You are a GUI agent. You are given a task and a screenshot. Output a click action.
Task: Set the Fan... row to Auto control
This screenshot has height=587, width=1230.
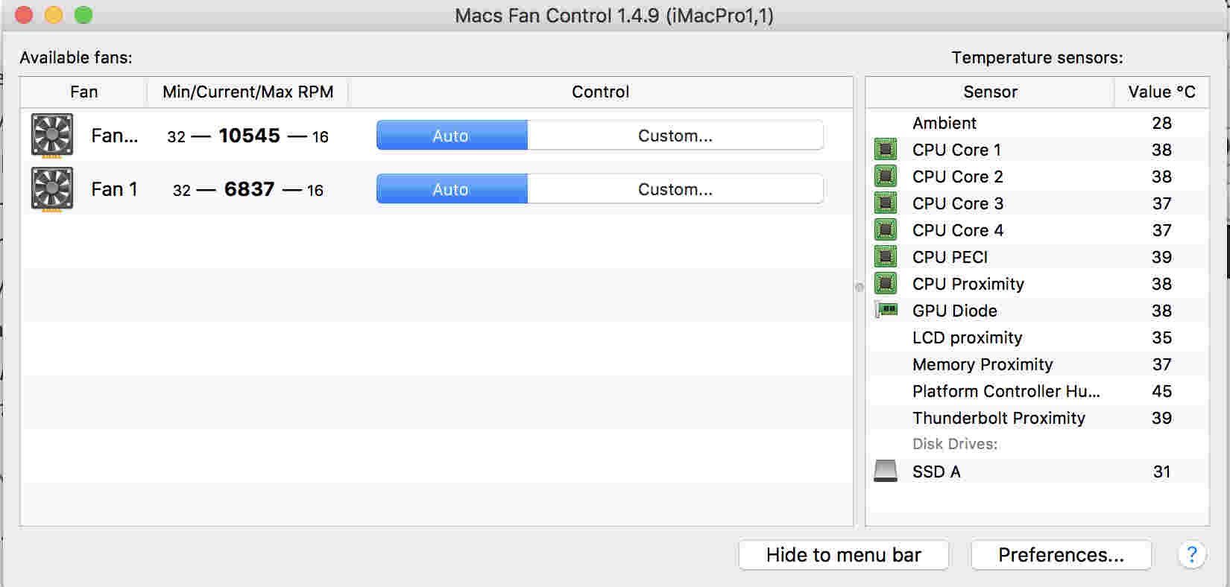point(452,136)
